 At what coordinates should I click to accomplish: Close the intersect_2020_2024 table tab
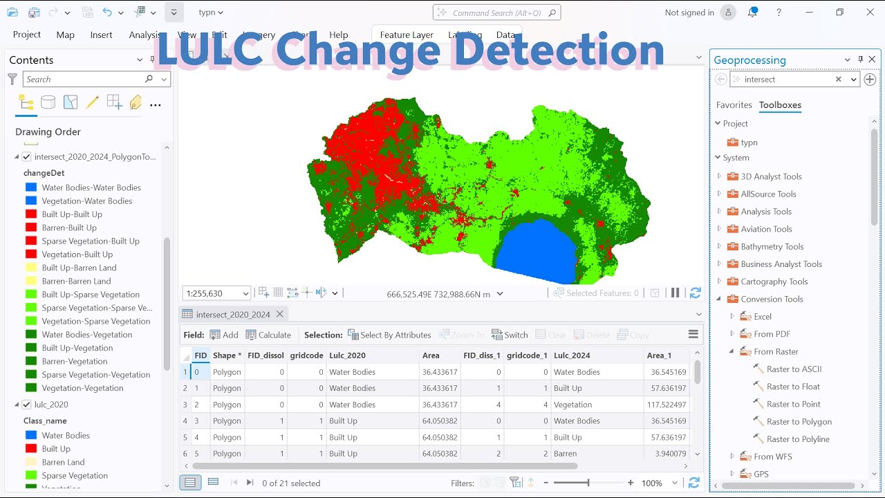point(279,314)
